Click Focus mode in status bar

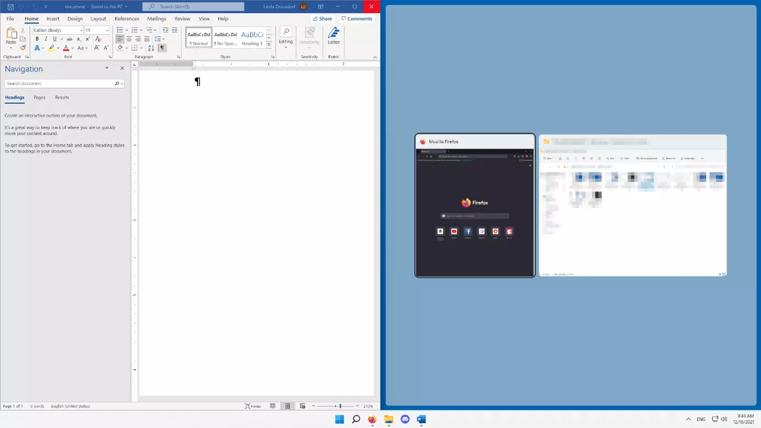click(x=253, y=406)
